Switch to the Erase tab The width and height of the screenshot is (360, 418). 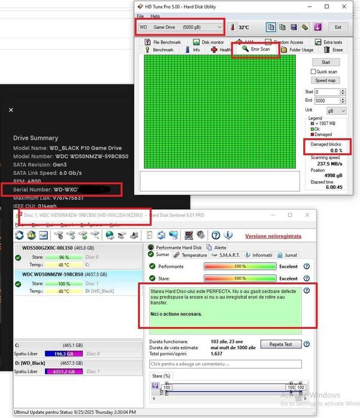pos(333,50)
